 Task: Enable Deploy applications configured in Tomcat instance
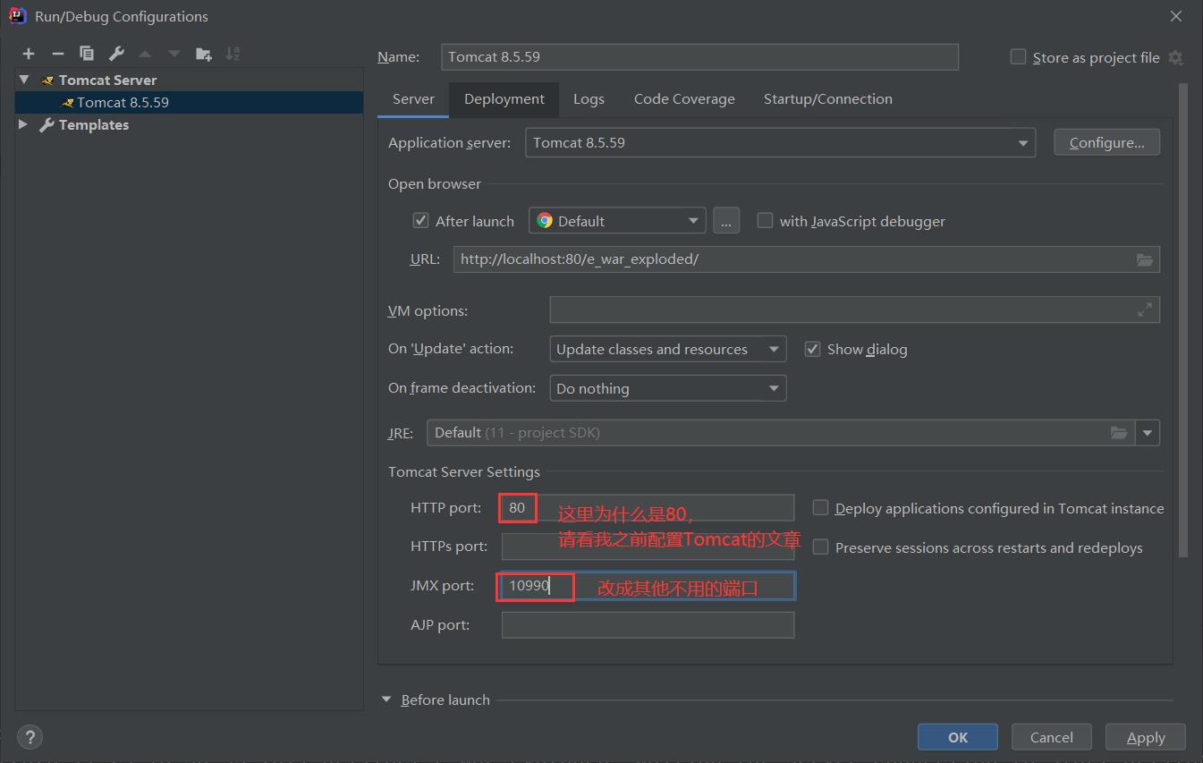(x=820, y=507)
